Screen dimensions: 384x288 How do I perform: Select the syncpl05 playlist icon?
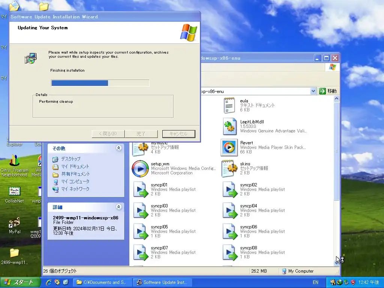pos(141,231)
